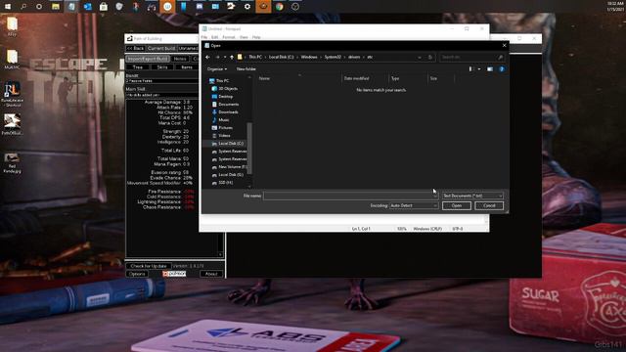Viewport: 626px width, 352px height.
Task: Expand the address bar history dropdown
Action: (x=420, y=57)
